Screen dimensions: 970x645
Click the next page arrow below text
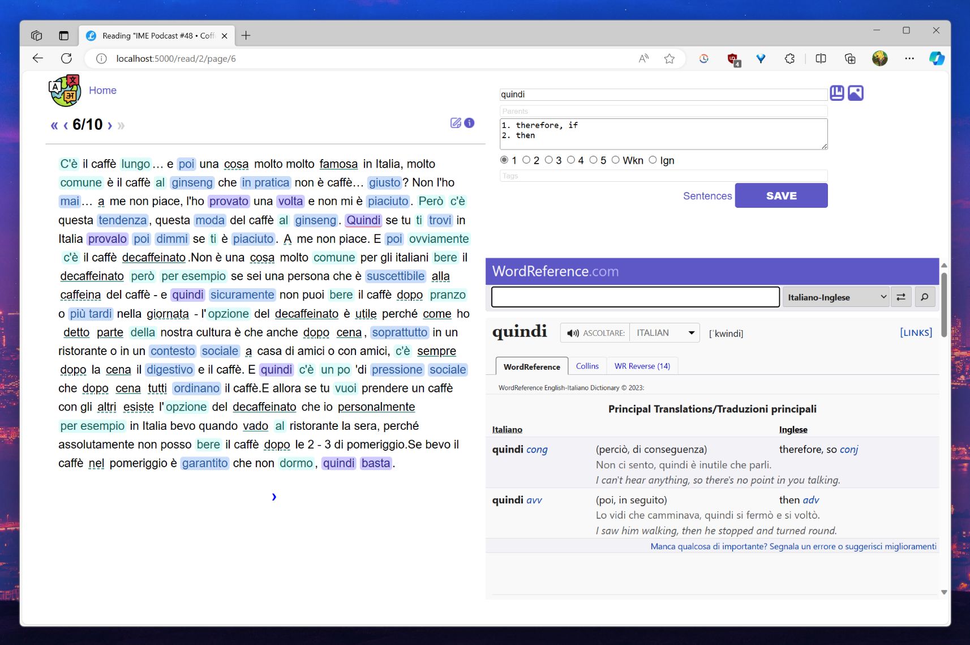pyautogui.click(x=274, y=497)
